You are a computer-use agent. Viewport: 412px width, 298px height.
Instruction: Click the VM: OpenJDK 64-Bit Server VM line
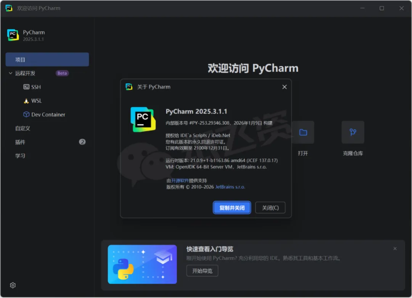click(216, 167)
